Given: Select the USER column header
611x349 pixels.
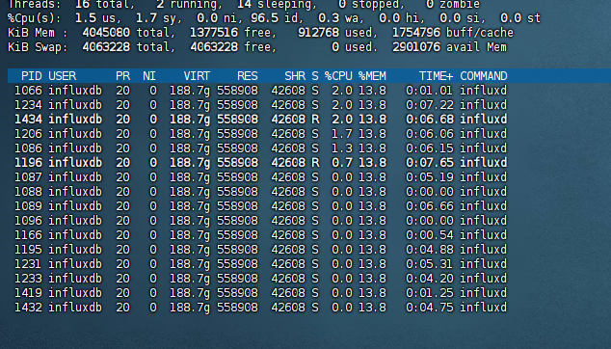Looking at the screenshot, I should pyautogui.click(x=62, y=75).
